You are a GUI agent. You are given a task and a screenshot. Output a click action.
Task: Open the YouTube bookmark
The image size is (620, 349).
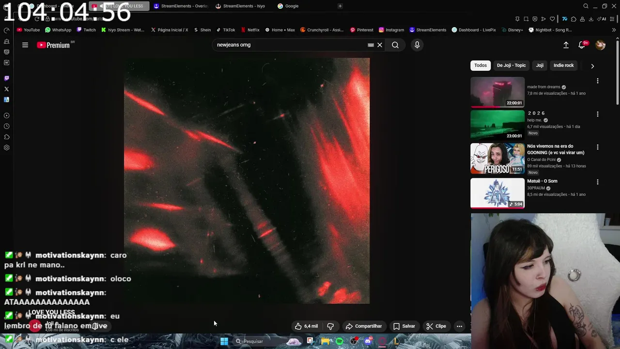click(28, 30)
